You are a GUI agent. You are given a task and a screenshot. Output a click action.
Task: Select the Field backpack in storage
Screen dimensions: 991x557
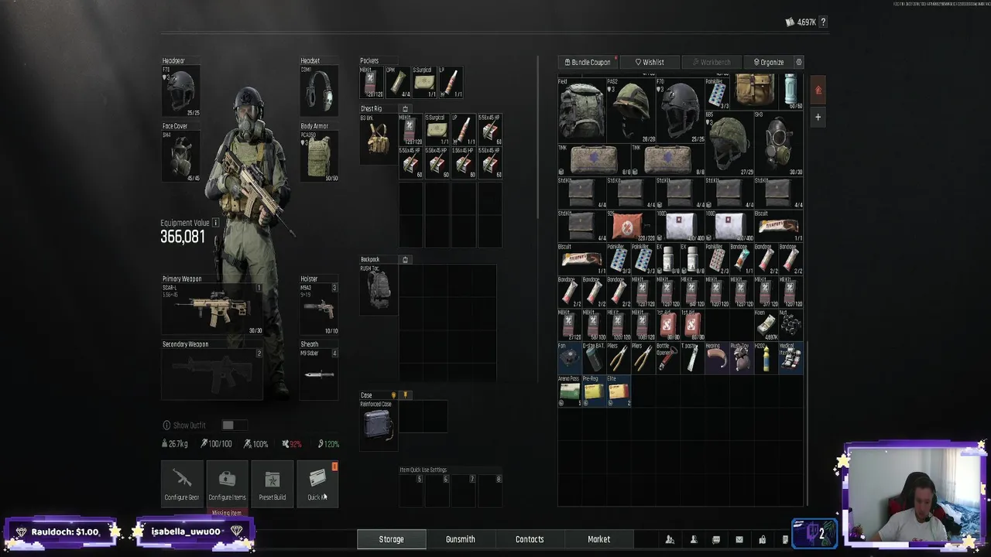[x=581, y=110]
